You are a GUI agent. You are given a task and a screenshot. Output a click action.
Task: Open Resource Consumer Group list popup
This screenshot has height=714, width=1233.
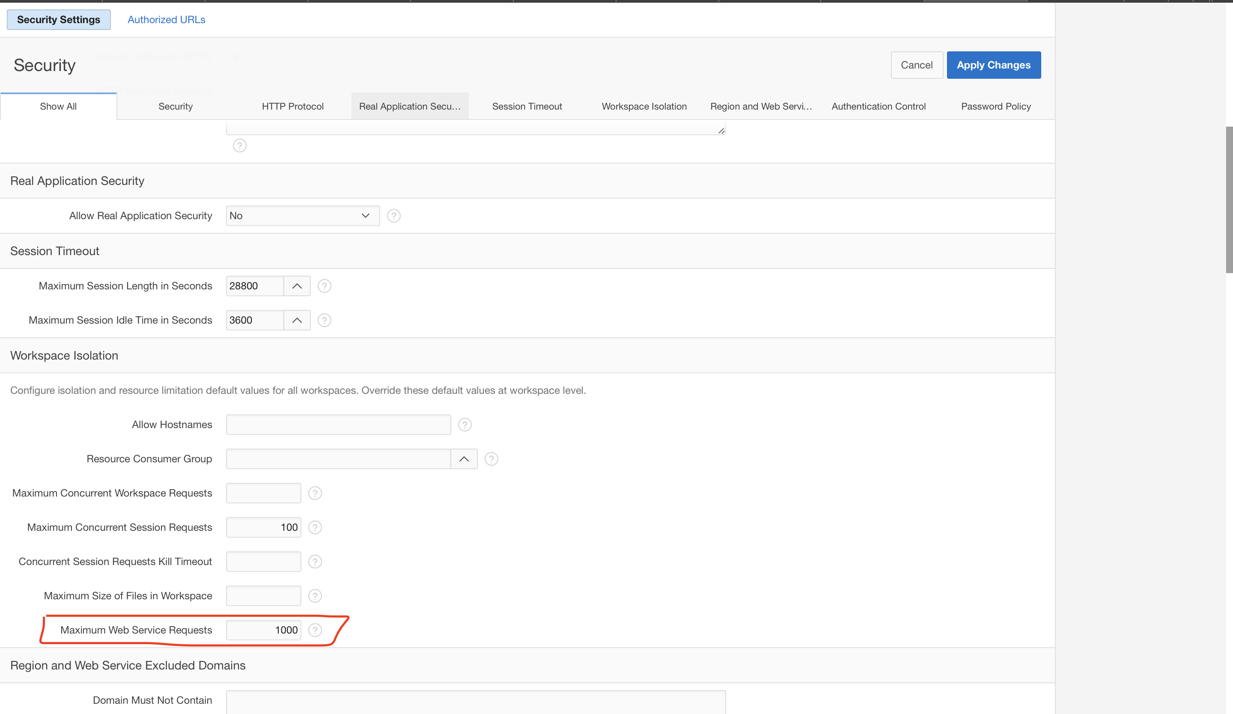[464, 459]
